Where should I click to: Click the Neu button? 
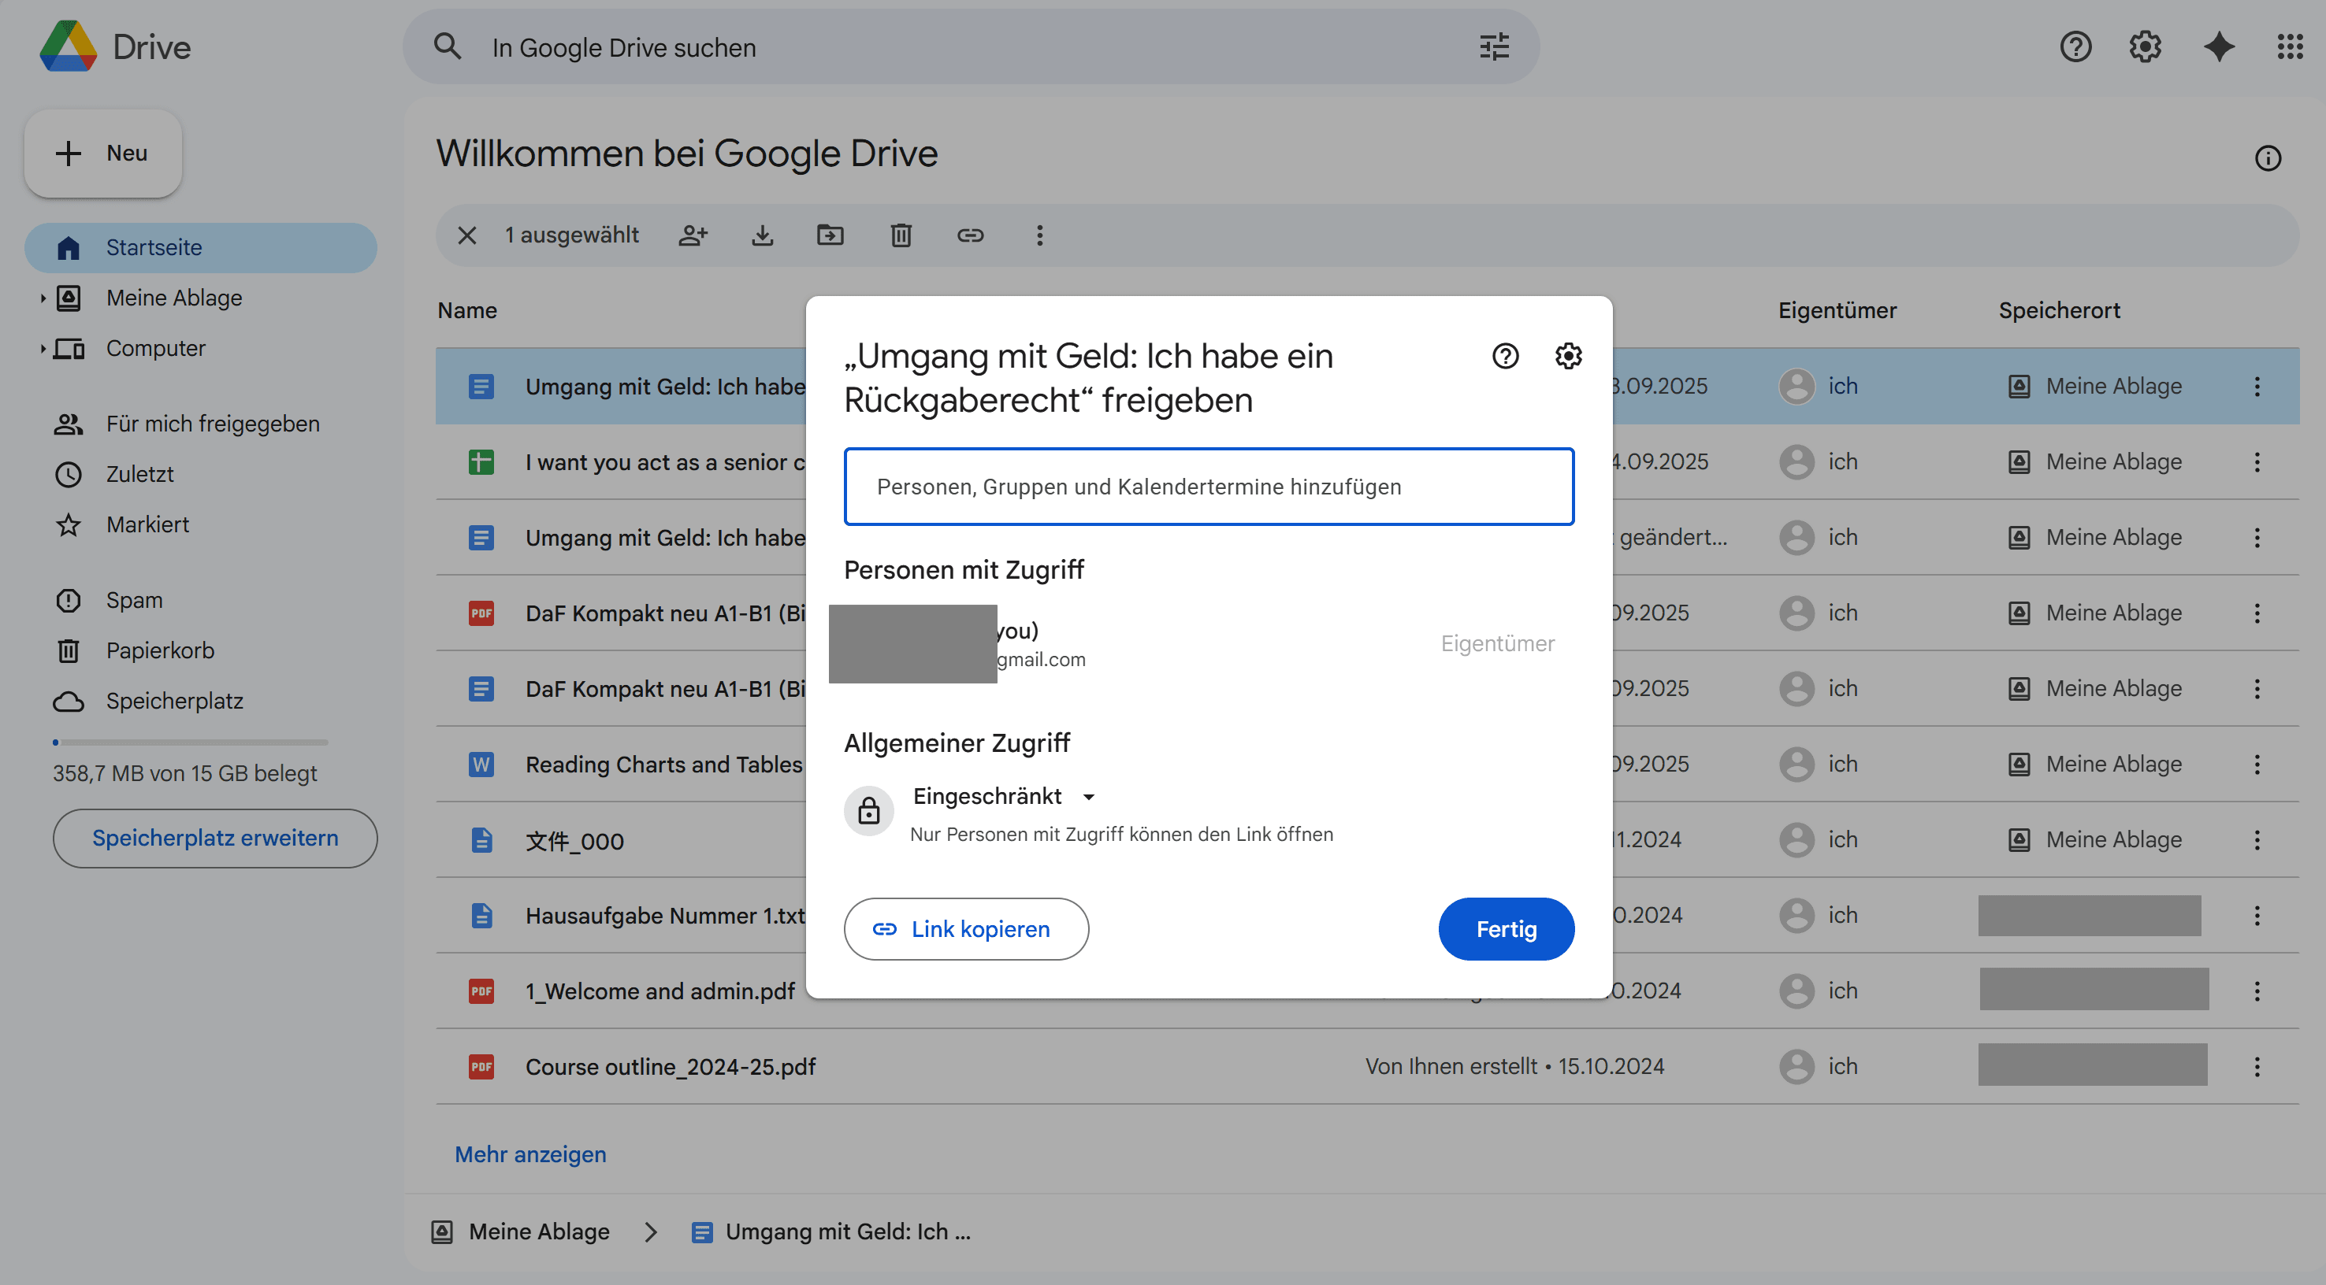(103, 153)
